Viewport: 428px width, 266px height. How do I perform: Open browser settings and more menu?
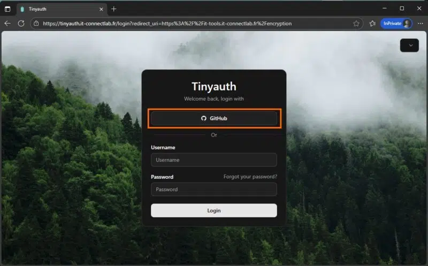coord(421,24)
